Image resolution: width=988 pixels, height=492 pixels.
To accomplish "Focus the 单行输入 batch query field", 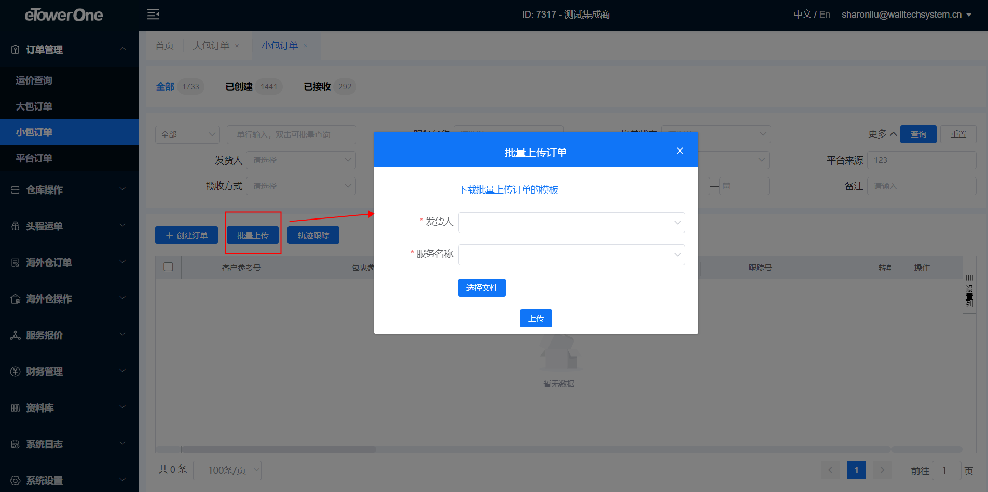I will click(292, 134).
